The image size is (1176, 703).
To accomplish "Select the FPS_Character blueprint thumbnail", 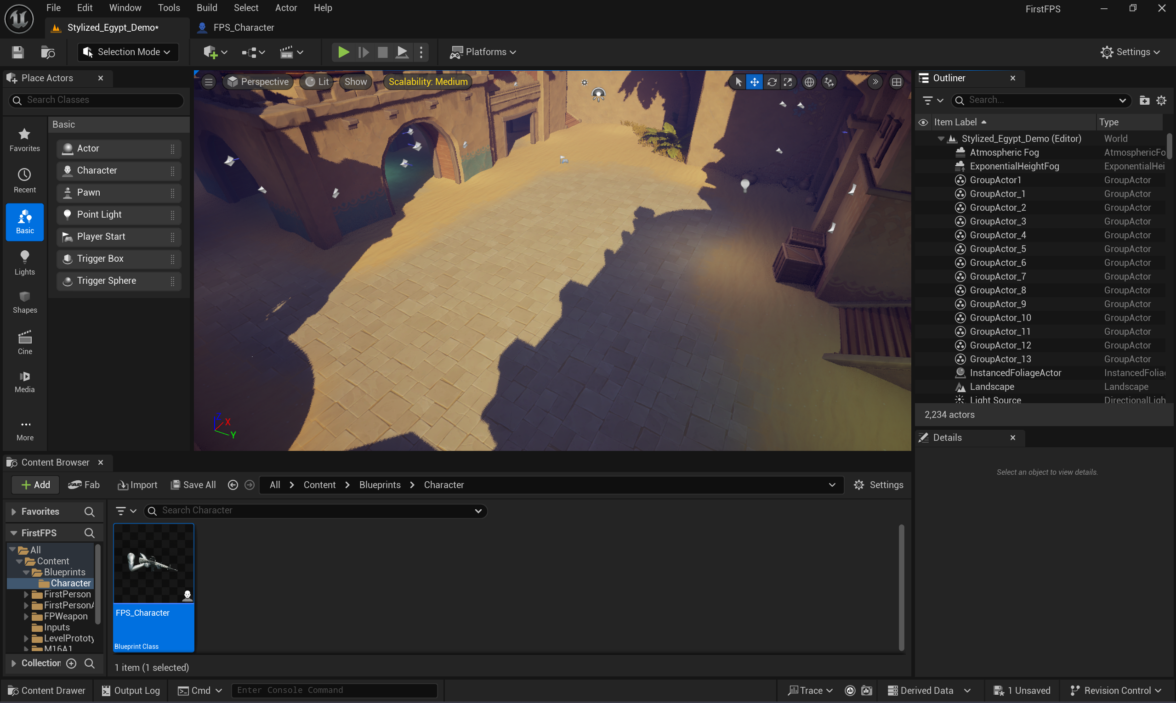I will click(x=153, y=587).
